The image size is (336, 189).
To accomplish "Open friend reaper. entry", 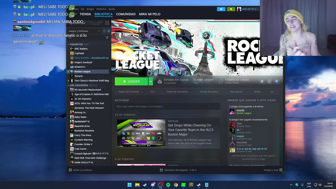I will 240,137.
